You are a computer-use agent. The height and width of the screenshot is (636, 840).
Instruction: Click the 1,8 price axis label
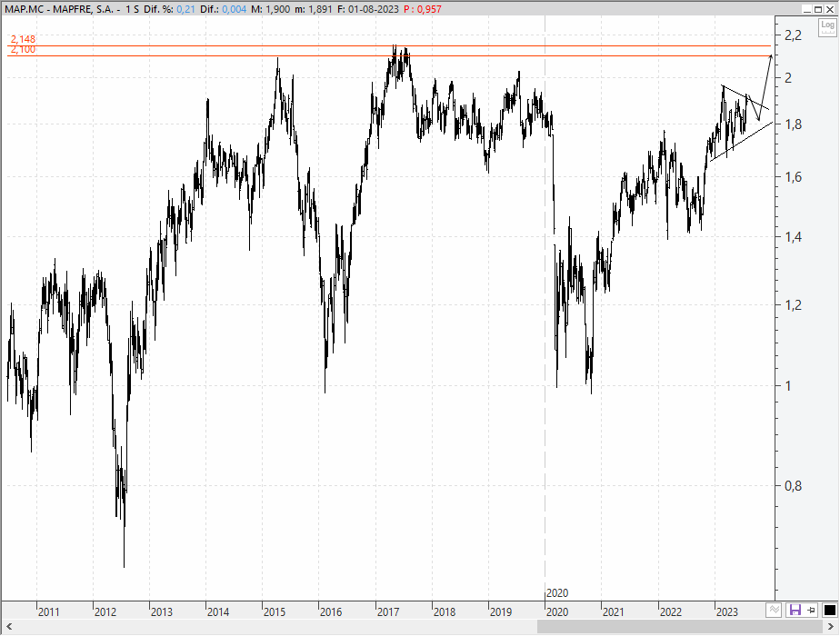coord(793,124)
